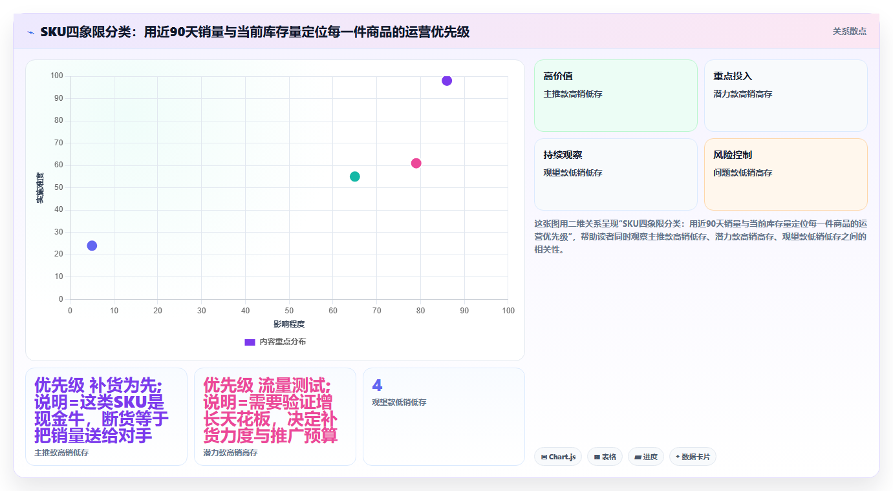Click 潜力款高销高存 under the pink card
Image resolution: width=893 pixels, height=491 pixels.
pos(230,453)
